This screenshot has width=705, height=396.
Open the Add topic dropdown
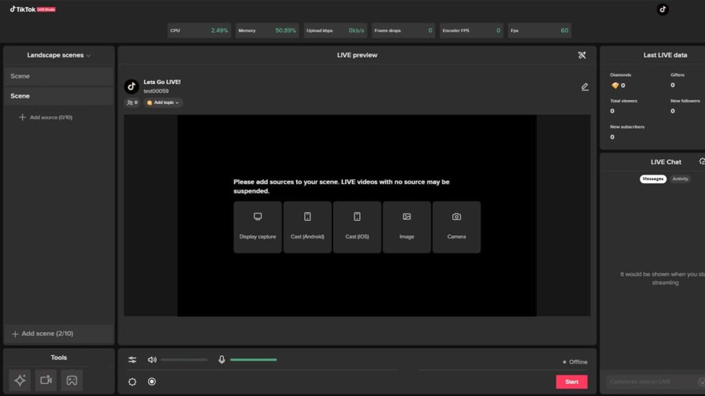click(x=163, y=102)
